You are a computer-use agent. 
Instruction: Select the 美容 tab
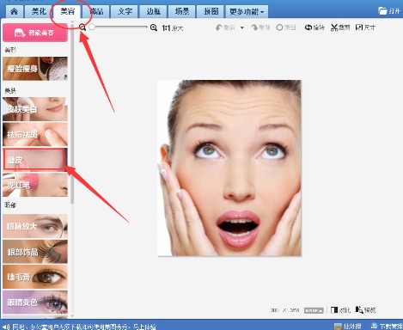coord(68,11)
